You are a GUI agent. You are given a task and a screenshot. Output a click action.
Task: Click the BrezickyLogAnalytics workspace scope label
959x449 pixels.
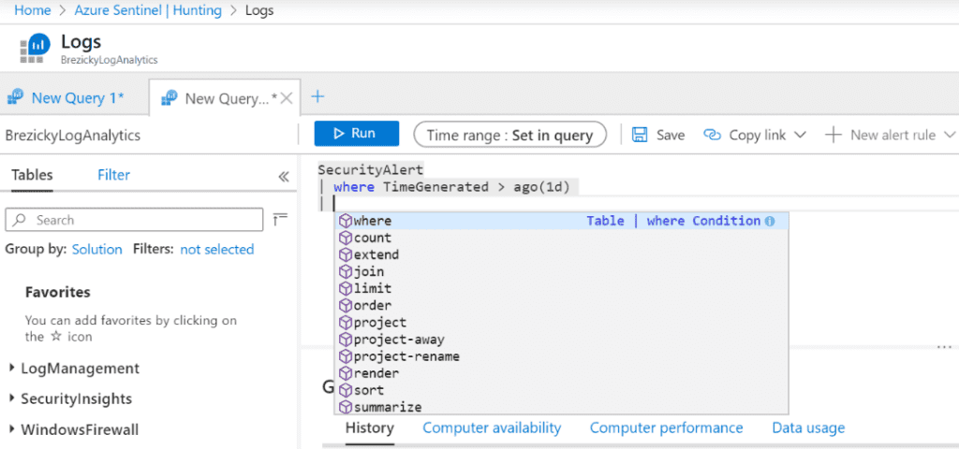(73, 135)
